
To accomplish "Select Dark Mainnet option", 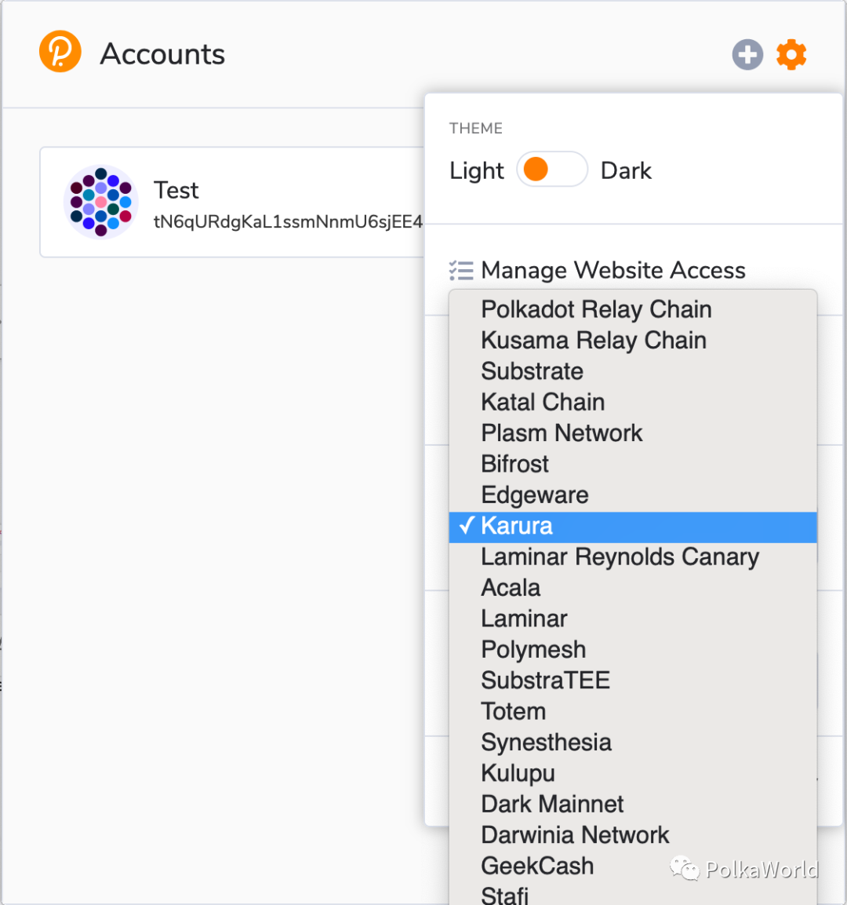I will pyautogui.click(x=633, y=804).
